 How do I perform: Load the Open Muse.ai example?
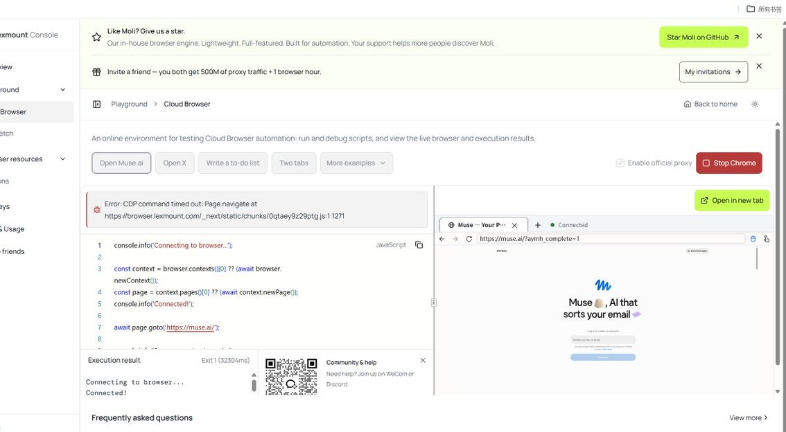point(121,163)
